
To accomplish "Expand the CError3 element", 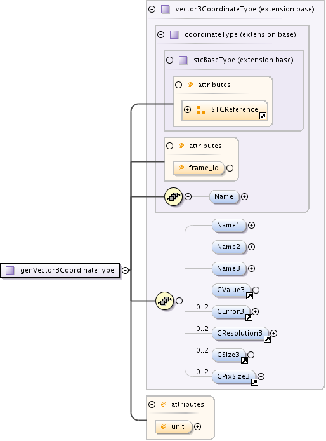I will click(x=255, y=311).
